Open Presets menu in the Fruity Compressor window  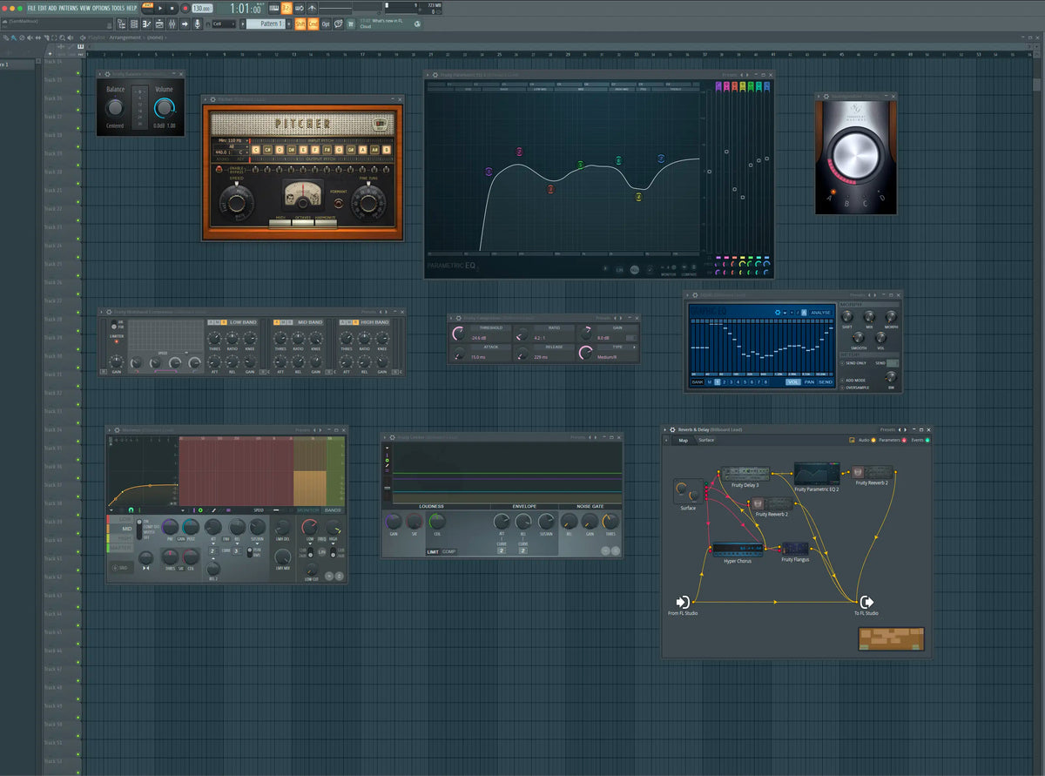[603, 318]
